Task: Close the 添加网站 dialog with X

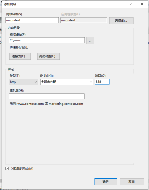Action: [142, 4]
